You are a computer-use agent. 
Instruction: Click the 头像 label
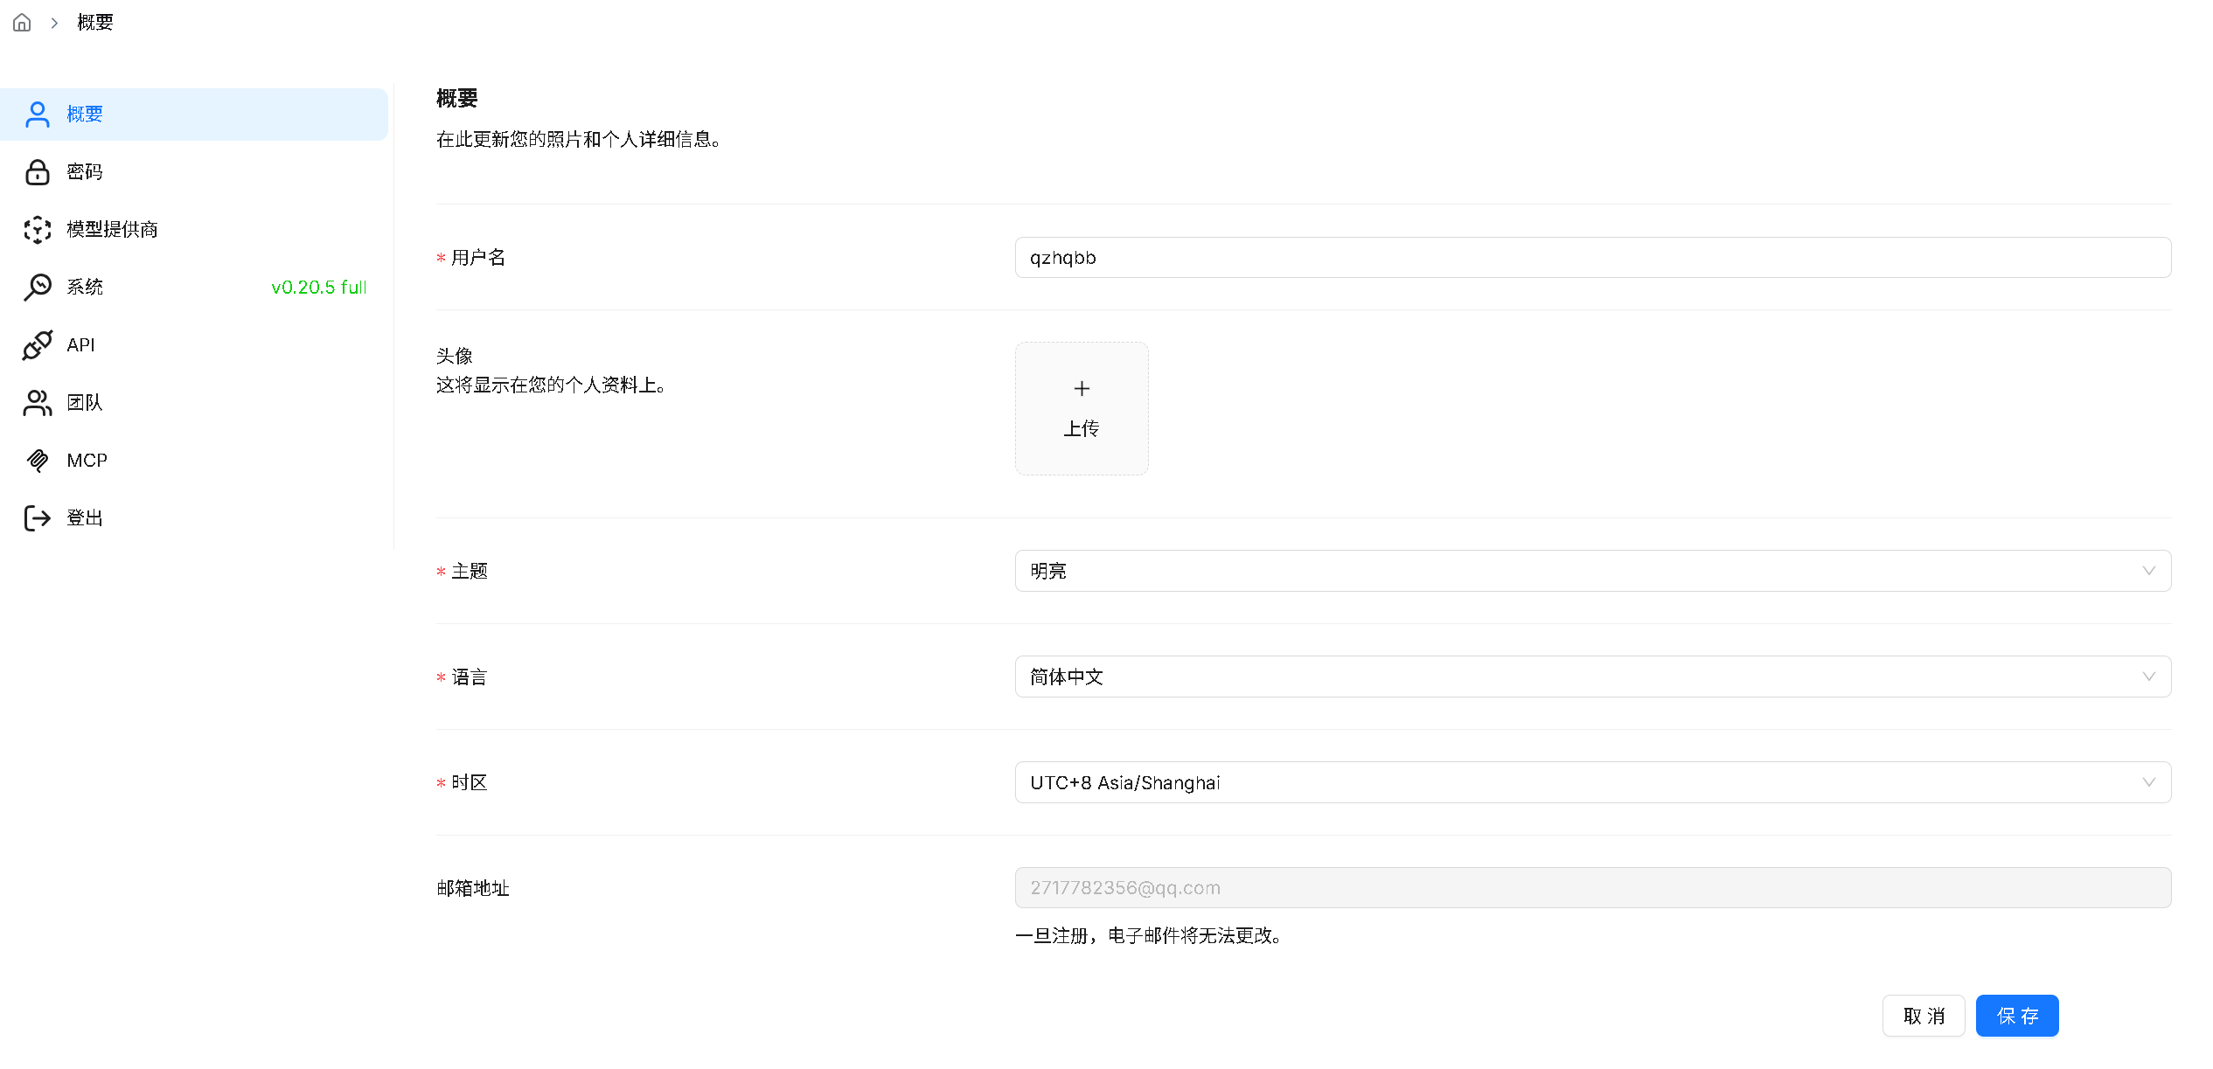(x=455, y=356)
